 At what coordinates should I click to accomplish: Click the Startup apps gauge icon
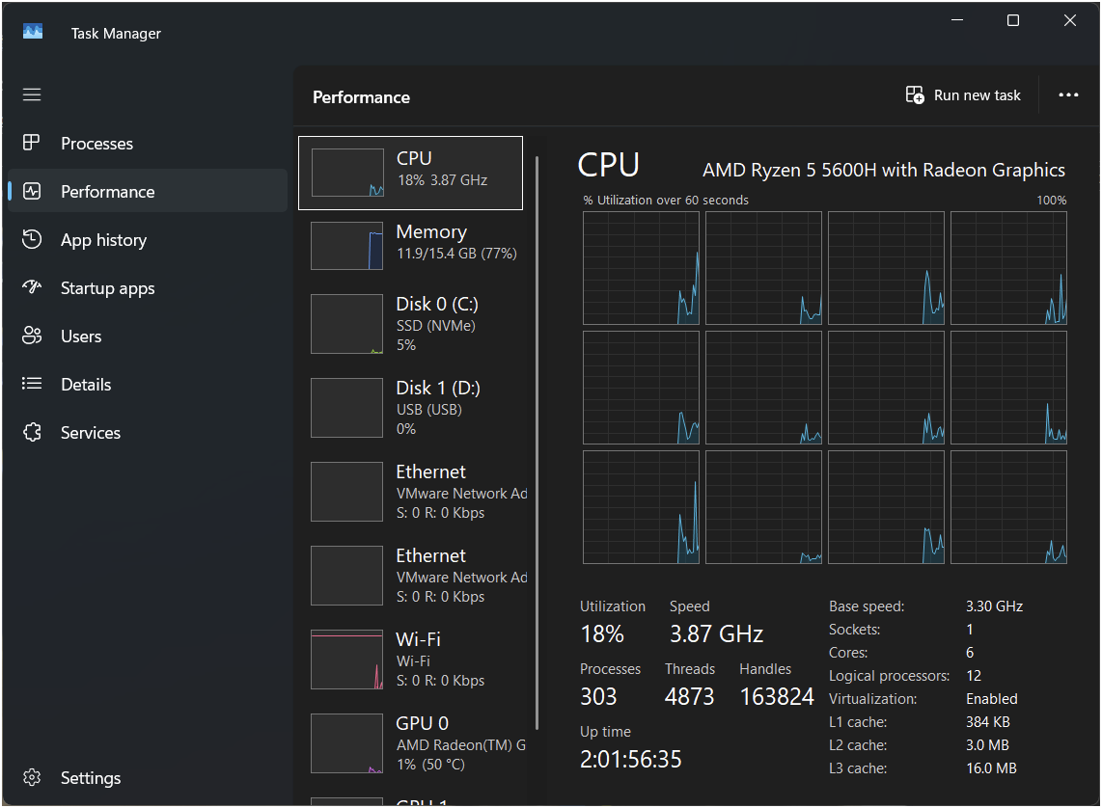[32, 287]
